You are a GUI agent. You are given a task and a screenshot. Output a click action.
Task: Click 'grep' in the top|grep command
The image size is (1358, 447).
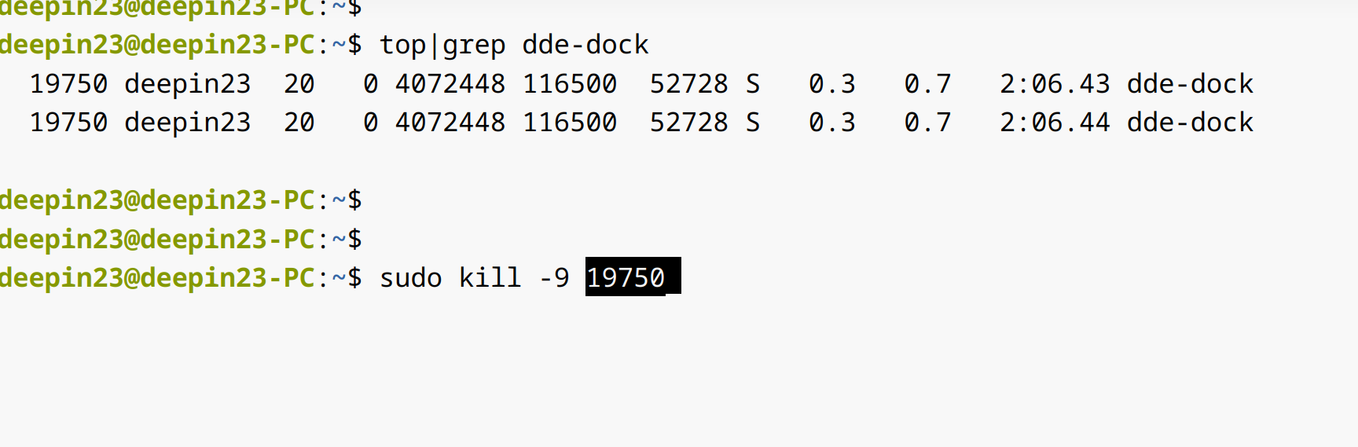click(x=474, y=45)
